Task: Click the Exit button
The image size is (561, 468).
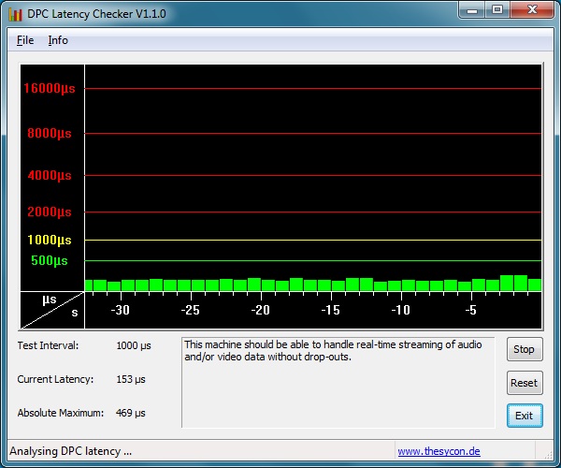Action: coord(525,416)
